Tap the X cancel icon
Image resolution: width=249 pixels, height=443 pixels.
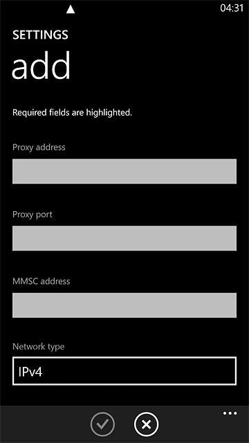pos(146,424)
